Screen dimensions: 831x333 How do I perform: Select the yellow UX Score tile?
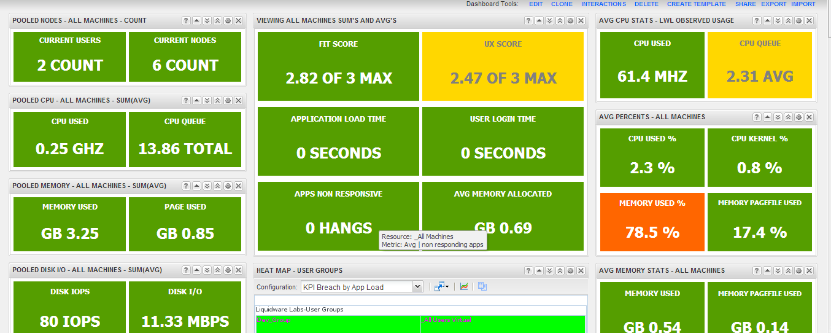[502, 66]
